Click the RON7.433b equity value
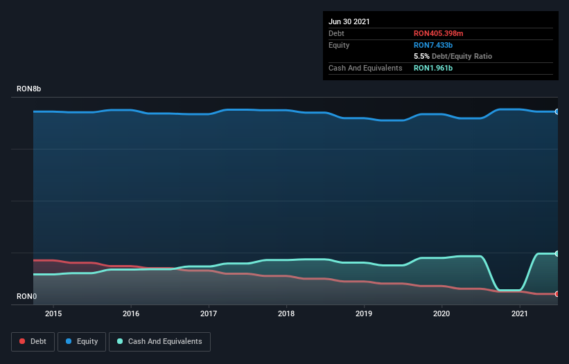The image size is (569, 364). [433, 45]
